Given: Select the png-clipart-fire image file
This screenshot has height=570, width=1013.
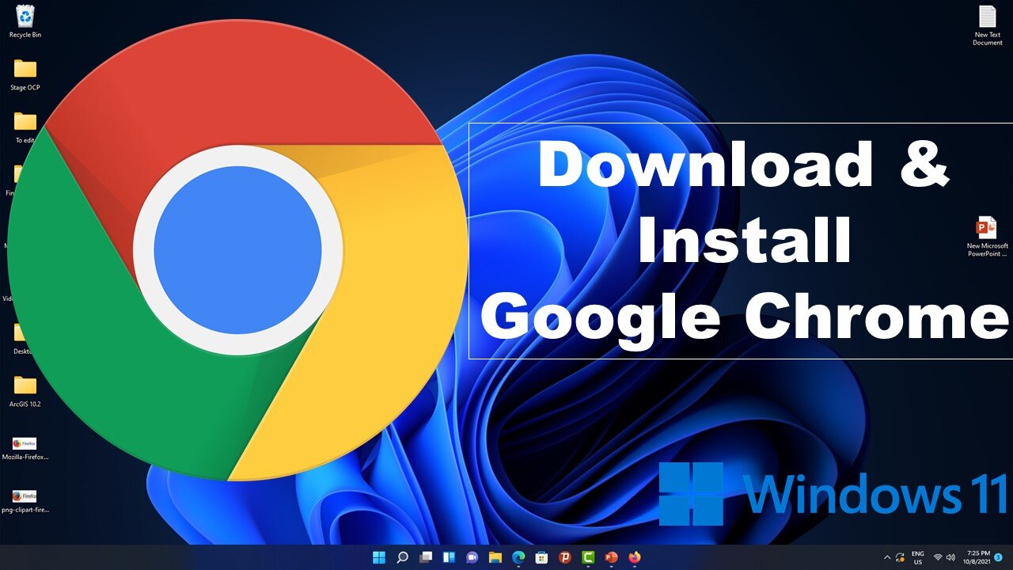Looking at the screenshot, I should [x=25, y=501].
